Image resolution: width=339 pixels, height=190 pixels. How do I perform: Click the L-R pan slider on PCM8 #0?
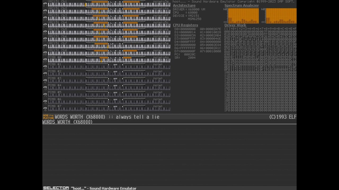coord(115,58)
